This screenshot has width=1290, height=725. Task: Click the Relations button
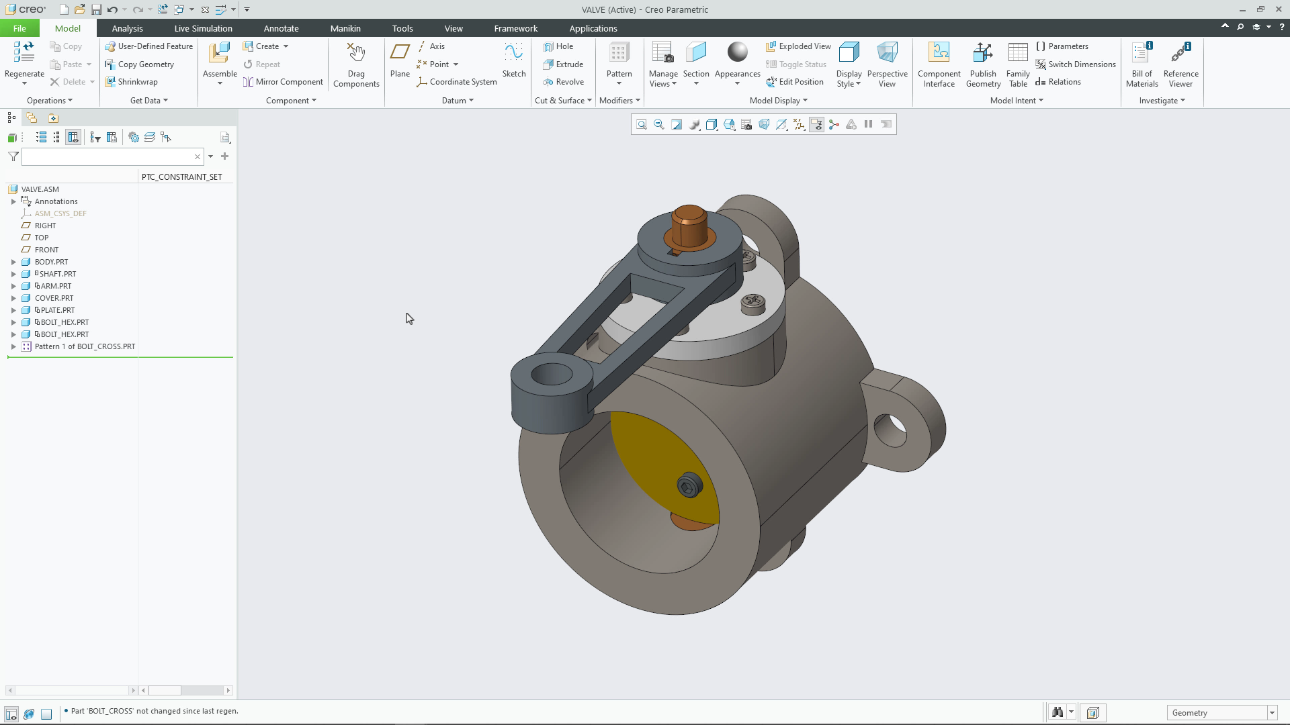coord(1058,82)
